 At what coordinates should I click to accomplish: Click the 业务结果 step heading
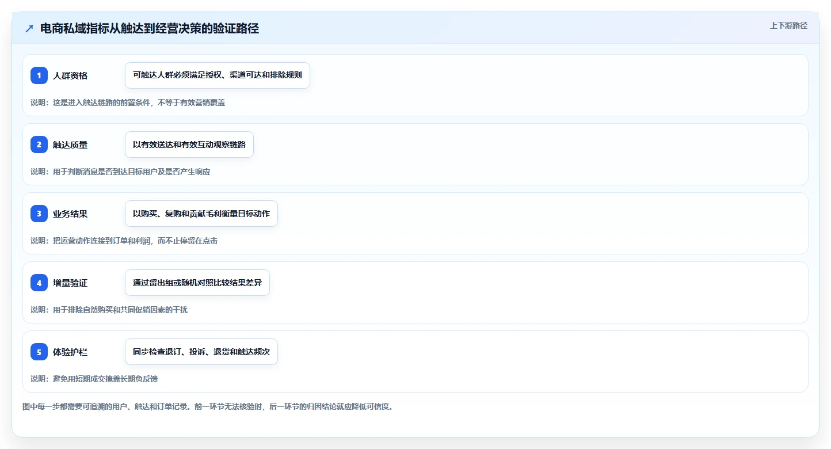pyautogui.click(x=70, y=214)
